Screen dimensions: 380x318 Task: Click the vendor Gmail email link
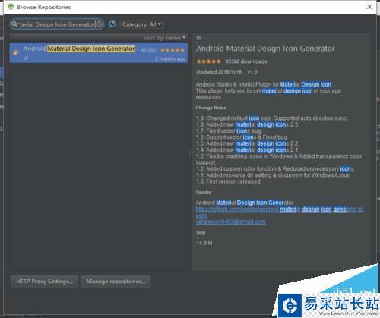230,222
